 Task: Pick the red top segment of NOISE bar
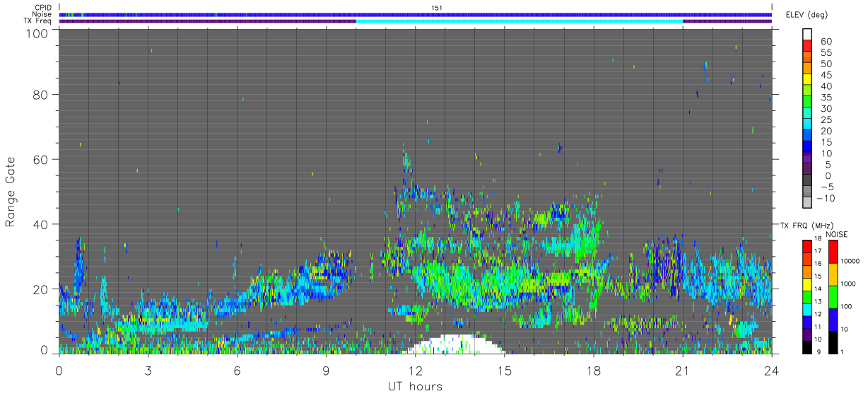coord(833,252)
